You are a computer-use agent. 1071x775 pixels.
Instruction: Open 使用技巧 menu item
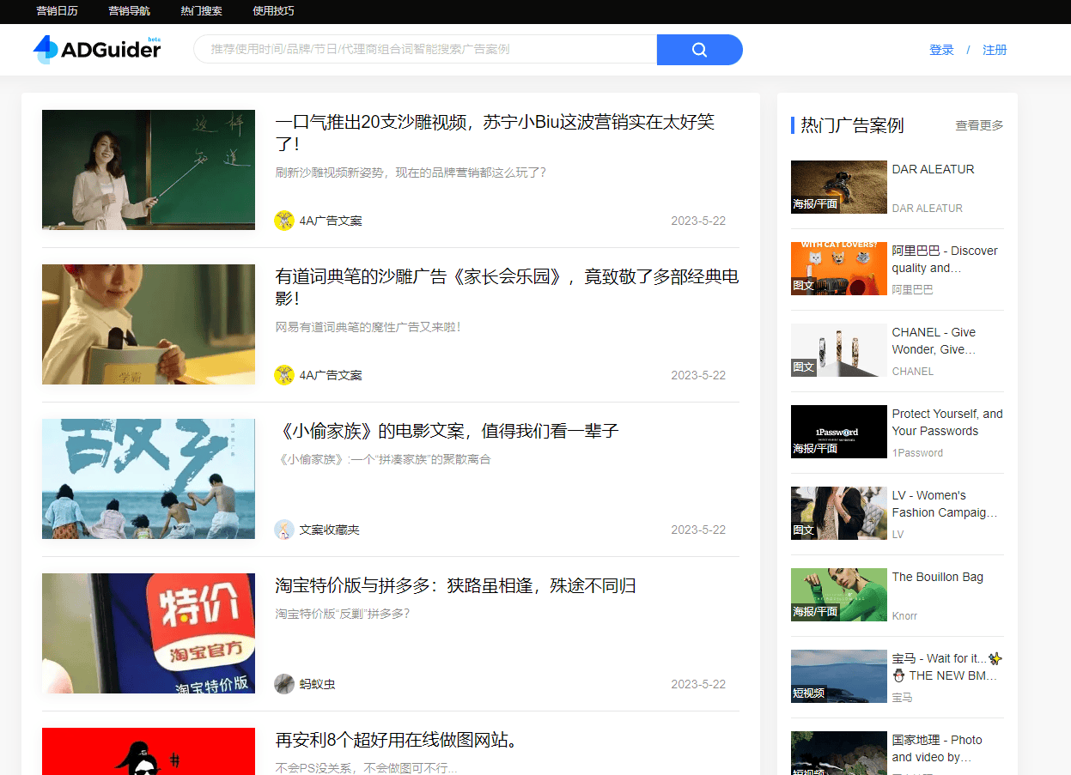(x=273, y=11)
